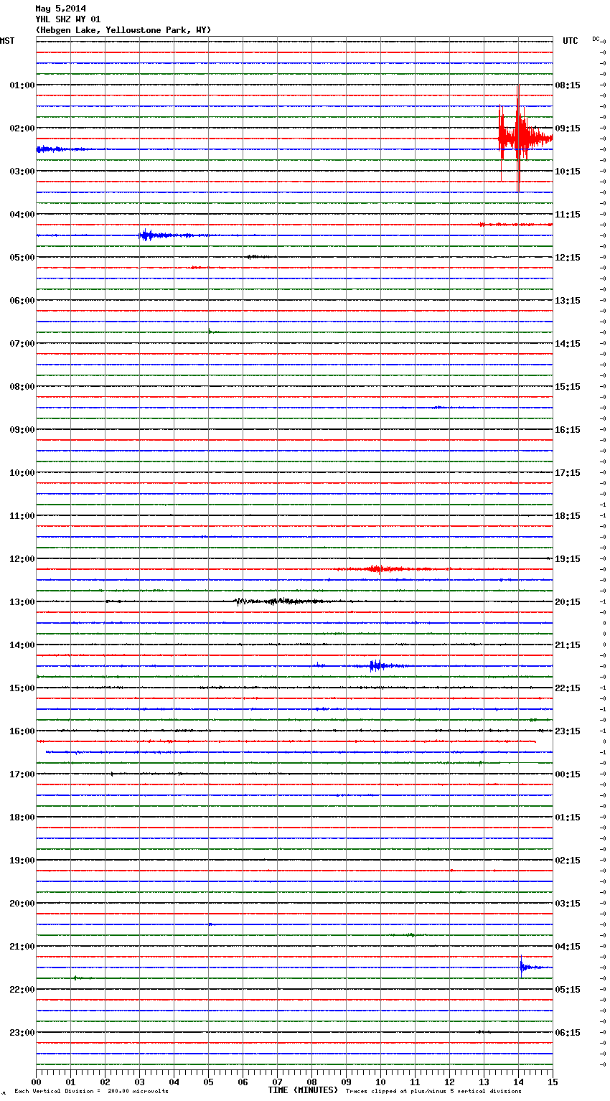Viewport: 610px width, 1101px height.
Task: Click the "Traces clipped at plus/minus 5 vertical divisions" note
Action: 433,1092
